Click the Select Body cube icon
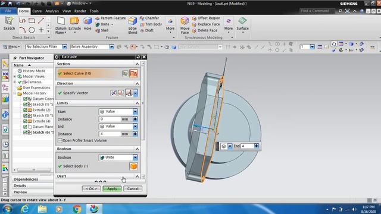 click(x=133, y=166)
